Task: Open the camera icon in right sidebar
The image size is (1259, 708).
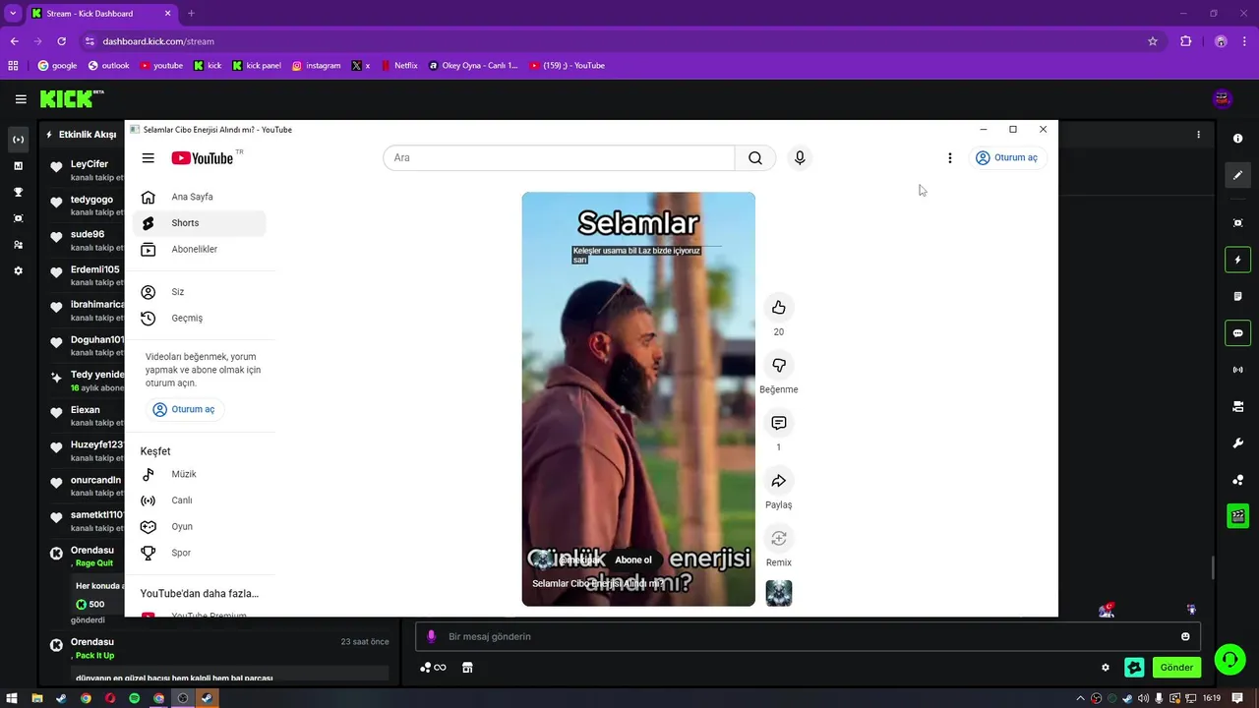Action: tap(1238, 223)
